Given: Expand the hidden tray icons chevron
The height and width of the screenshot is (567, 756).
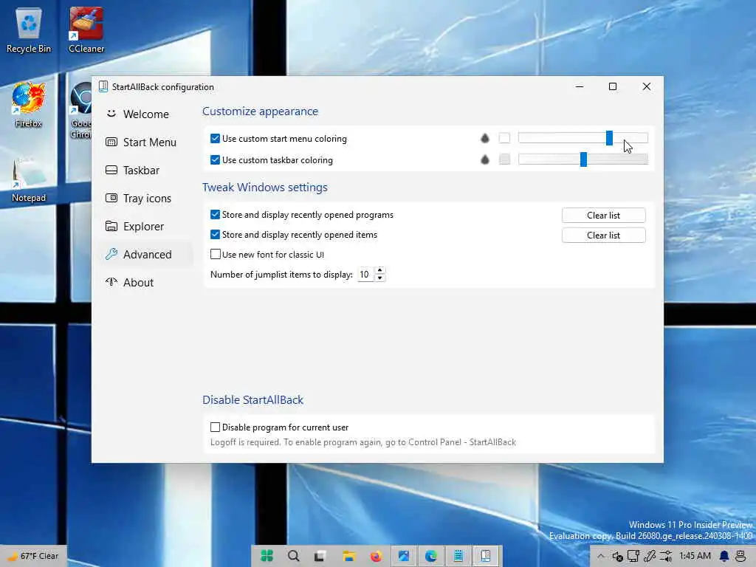Looking at the screenshot, I should click(601, 556).
